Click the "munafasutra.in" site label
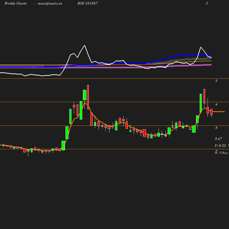Viewport: 229px width, 229px height. tap(50, 4)
